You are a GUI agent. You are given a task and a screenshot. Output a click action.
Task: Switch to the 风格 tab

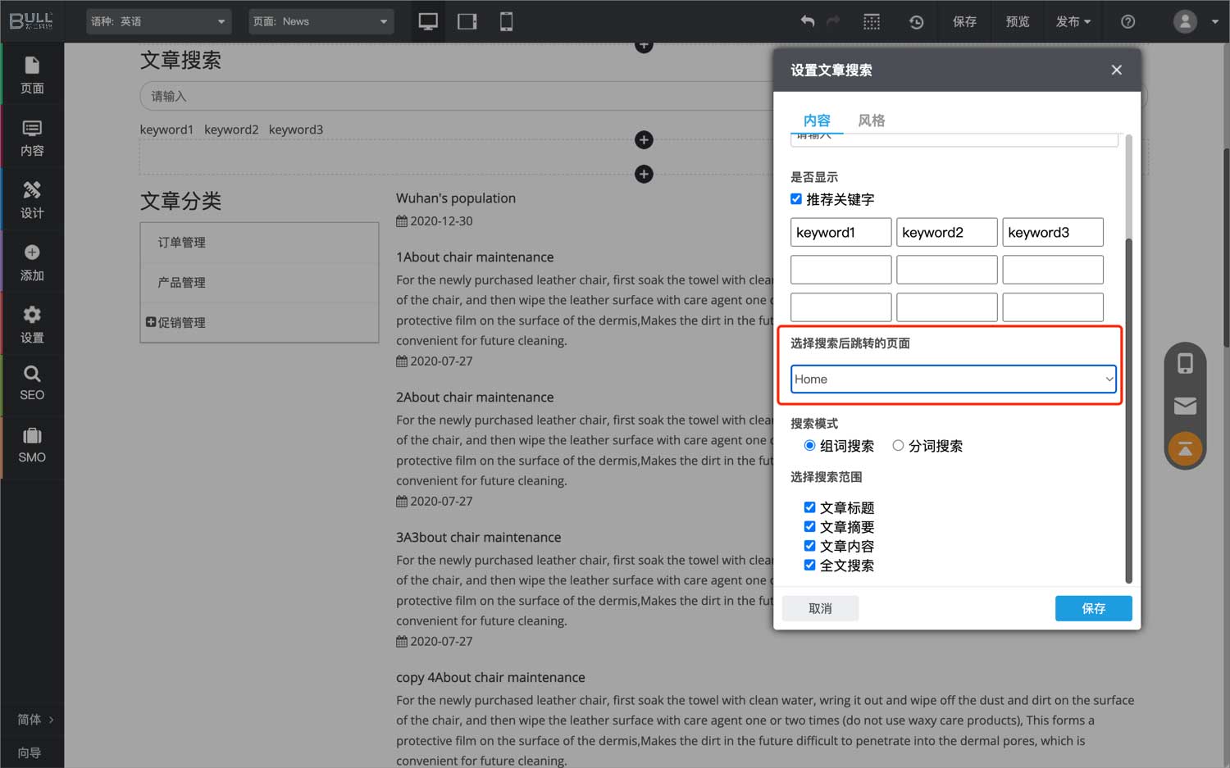[x=871, y=120]
